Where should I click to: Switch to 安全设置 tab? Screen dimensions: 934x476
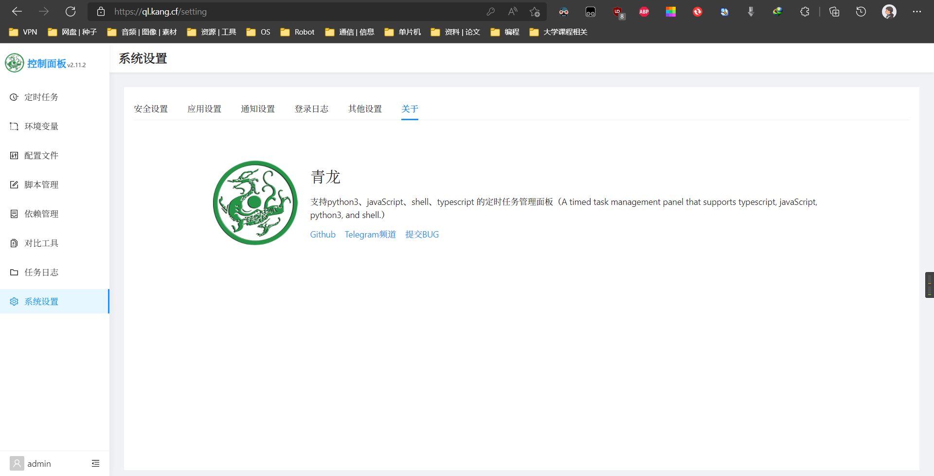click(x=151, y=109)
